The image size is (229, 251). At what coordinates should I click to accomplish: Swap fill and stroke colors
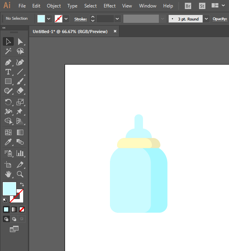[22, 184]
